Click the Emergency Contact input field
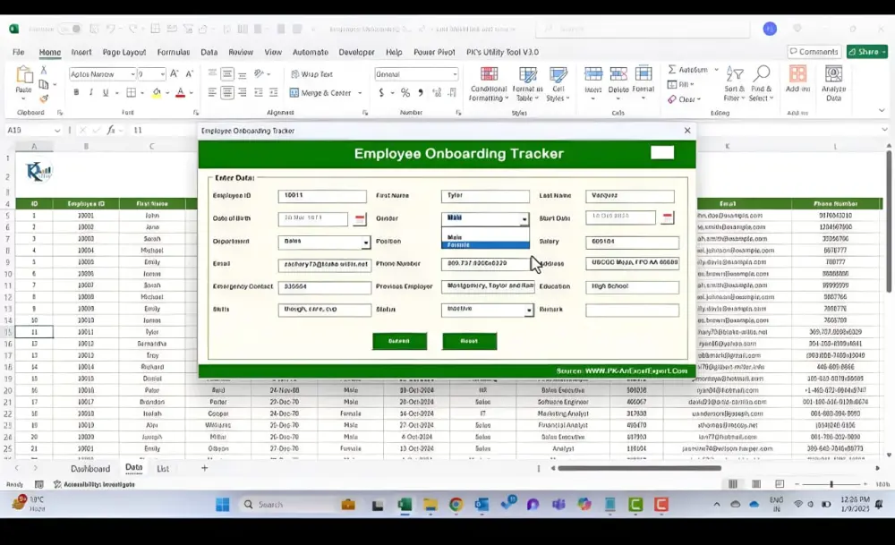The width and height of the screenshot is (895, 545). tap(322, 286)
